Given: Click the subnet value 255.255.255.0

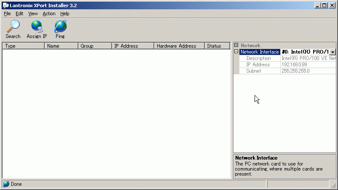Looking at the screenshot, I should pos(295,71).
